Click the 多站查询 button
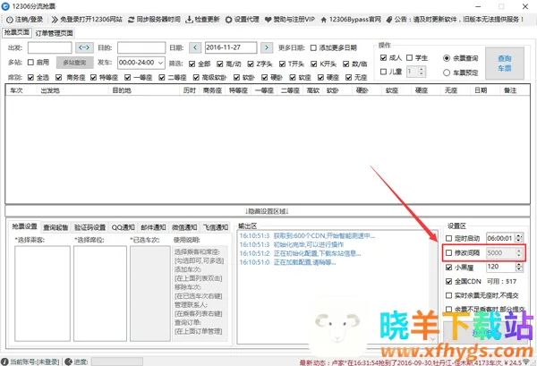Image resolution: width=537 pixels, height=366 pixels. click(74, 63)
